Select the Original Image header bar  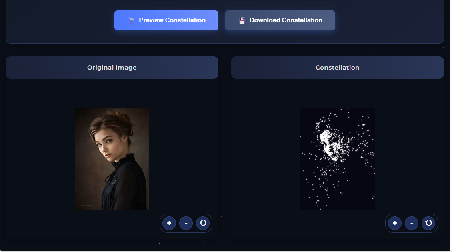pos(112,68)
